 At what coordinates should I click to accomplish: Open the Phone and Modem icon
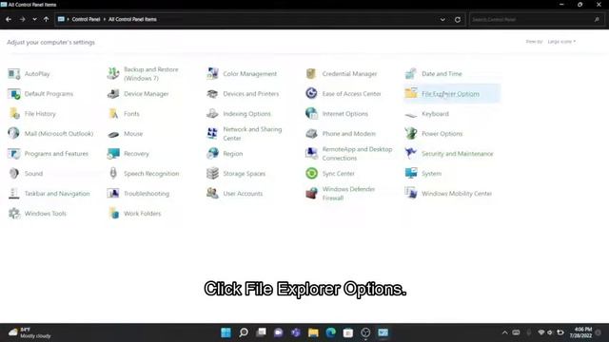pyautogui.click(x=311, y=133)
